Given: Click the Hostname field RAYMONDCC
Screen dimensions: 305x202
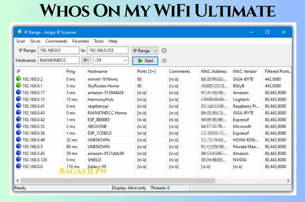Looking at the screenshot, I should 58,60.
